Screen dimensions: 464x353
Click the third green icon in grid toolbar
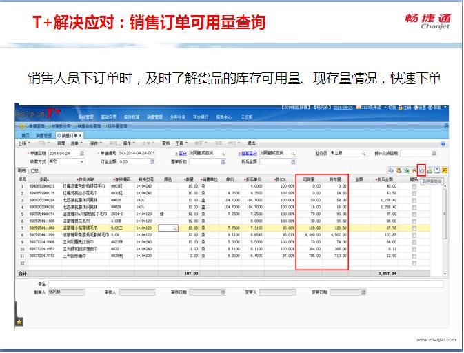point(406,170)
